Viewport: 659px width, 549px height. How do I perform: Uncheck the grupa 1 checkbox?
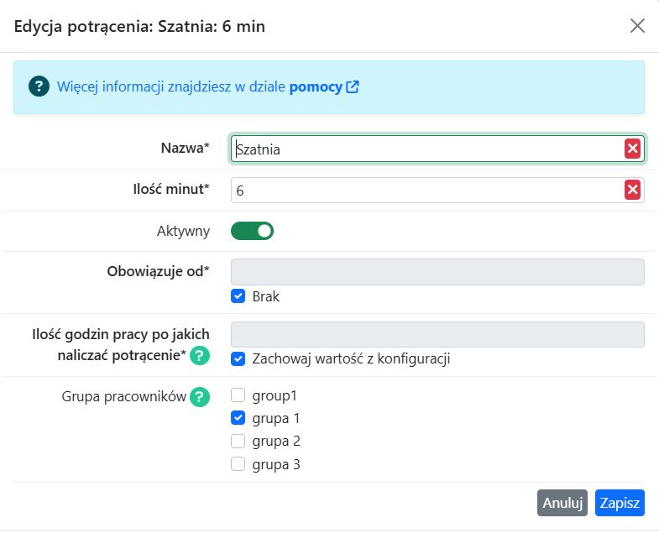click(238, 418)
